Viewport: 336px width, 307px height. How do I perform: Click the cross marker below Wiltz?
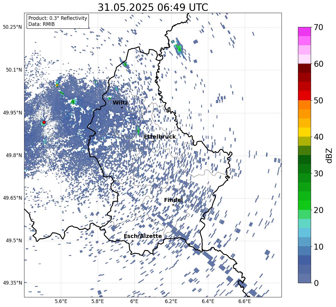pos(122,107)
